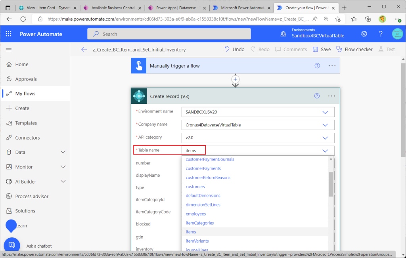Open browser Favorites star list icon
This screenshot has width=406, height=258.
pos(354,19)
